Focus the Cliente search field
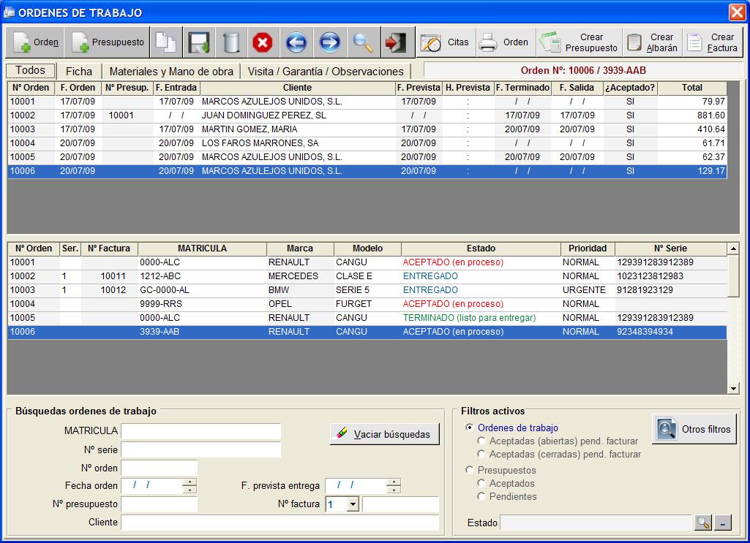This screenshot has height=543, width=750. pos(280,523)
